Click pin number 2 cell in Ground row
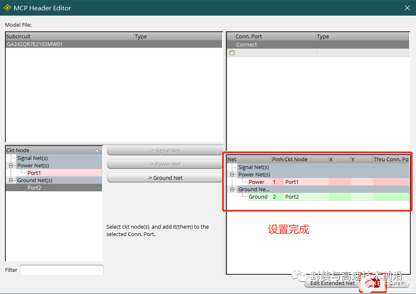The width and height of the screenshot is (416, 294). click(277, 197)
